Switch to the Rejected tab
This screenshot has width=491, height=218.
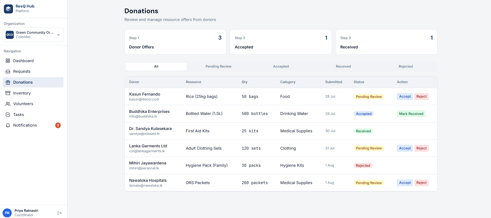(406, 67)
